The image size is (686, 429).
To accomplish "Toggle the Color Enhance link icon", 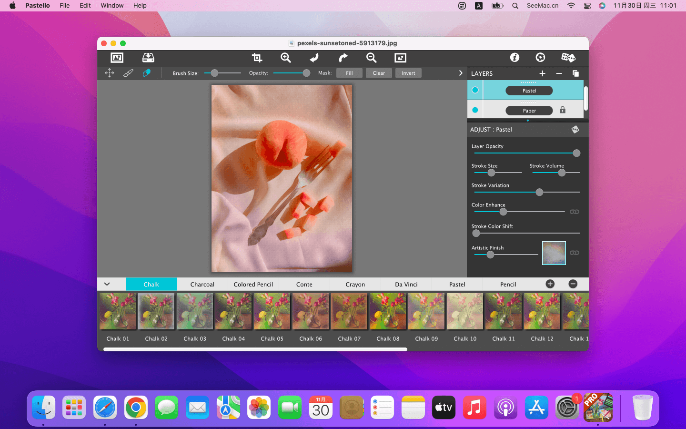I will (x=575, y=212).
